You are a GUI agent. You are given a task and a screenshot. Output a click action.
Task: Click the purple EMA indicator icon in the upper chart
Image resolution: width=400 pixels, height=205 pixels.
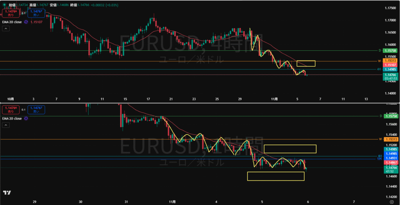coord(26,22)
